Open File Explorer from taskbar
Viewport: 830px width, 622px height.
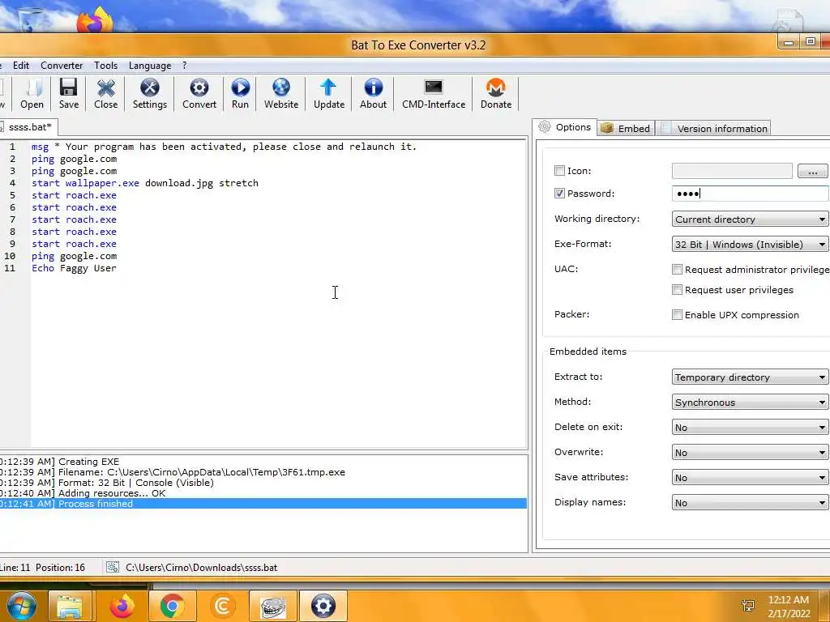[x=70, y=606]
